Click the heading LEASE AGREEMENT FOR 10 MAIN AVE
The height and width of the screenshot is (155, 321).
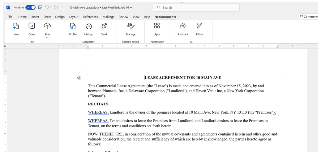183,78
